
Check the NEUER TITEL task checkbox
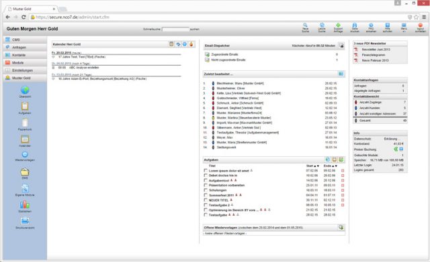(x=206, y=200)
